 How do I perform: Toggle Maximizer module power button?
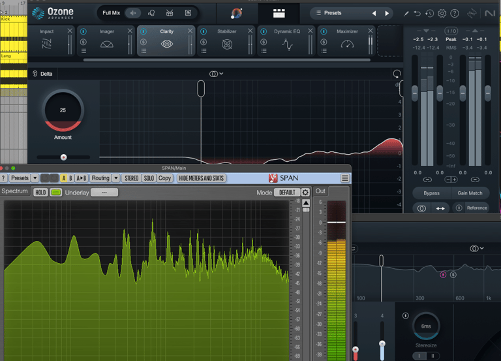tap(324, 31)
